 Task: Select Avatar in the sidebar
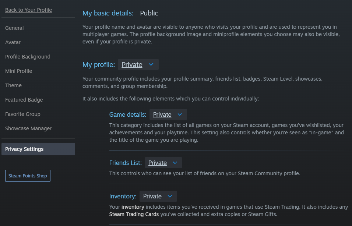tap(13, 42)
